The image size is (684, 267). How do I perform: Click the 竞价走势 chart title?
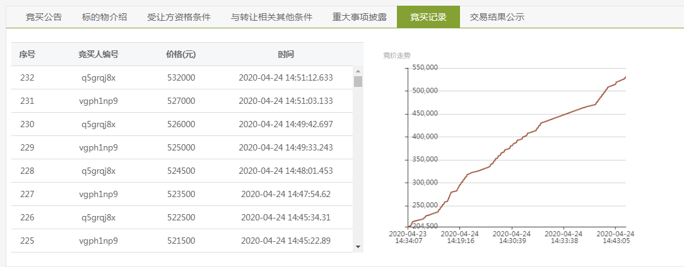[x=397, y=55]
